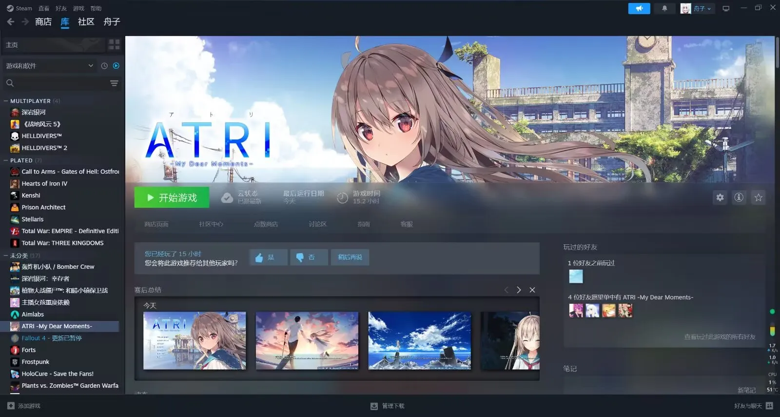Open the game info icon
The width and height of the screenshot is (780, 417).
pos(739,198)
